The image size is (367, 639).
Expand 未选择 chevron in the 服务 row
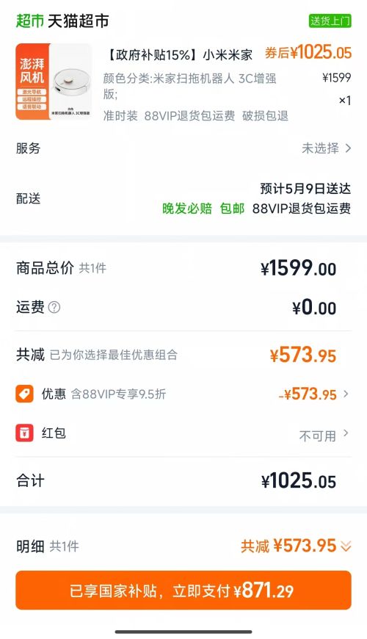[348, 148]
